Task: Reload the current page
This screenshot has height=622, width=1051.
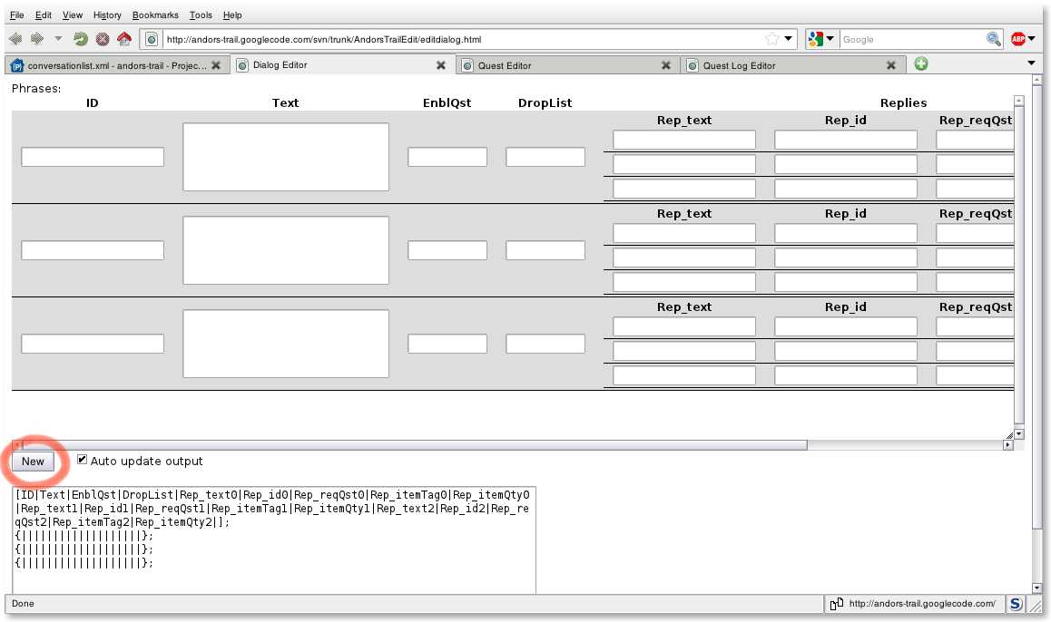Action: (80, 39)
